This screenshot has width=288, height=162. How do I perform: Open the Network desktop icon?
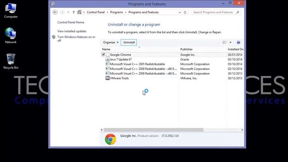11,36
